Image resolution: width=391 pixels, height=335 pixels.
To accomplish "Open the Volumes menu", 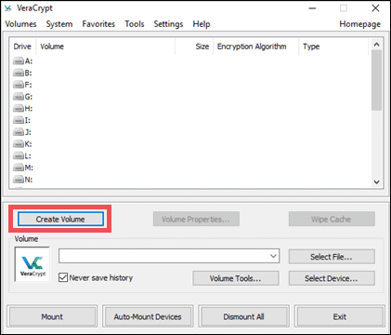I will point(20,24).
